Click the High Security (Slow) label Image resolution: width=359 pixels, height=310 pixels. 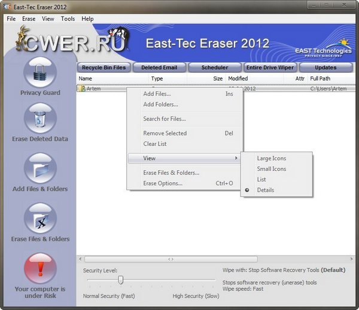[x=196, y=296]
